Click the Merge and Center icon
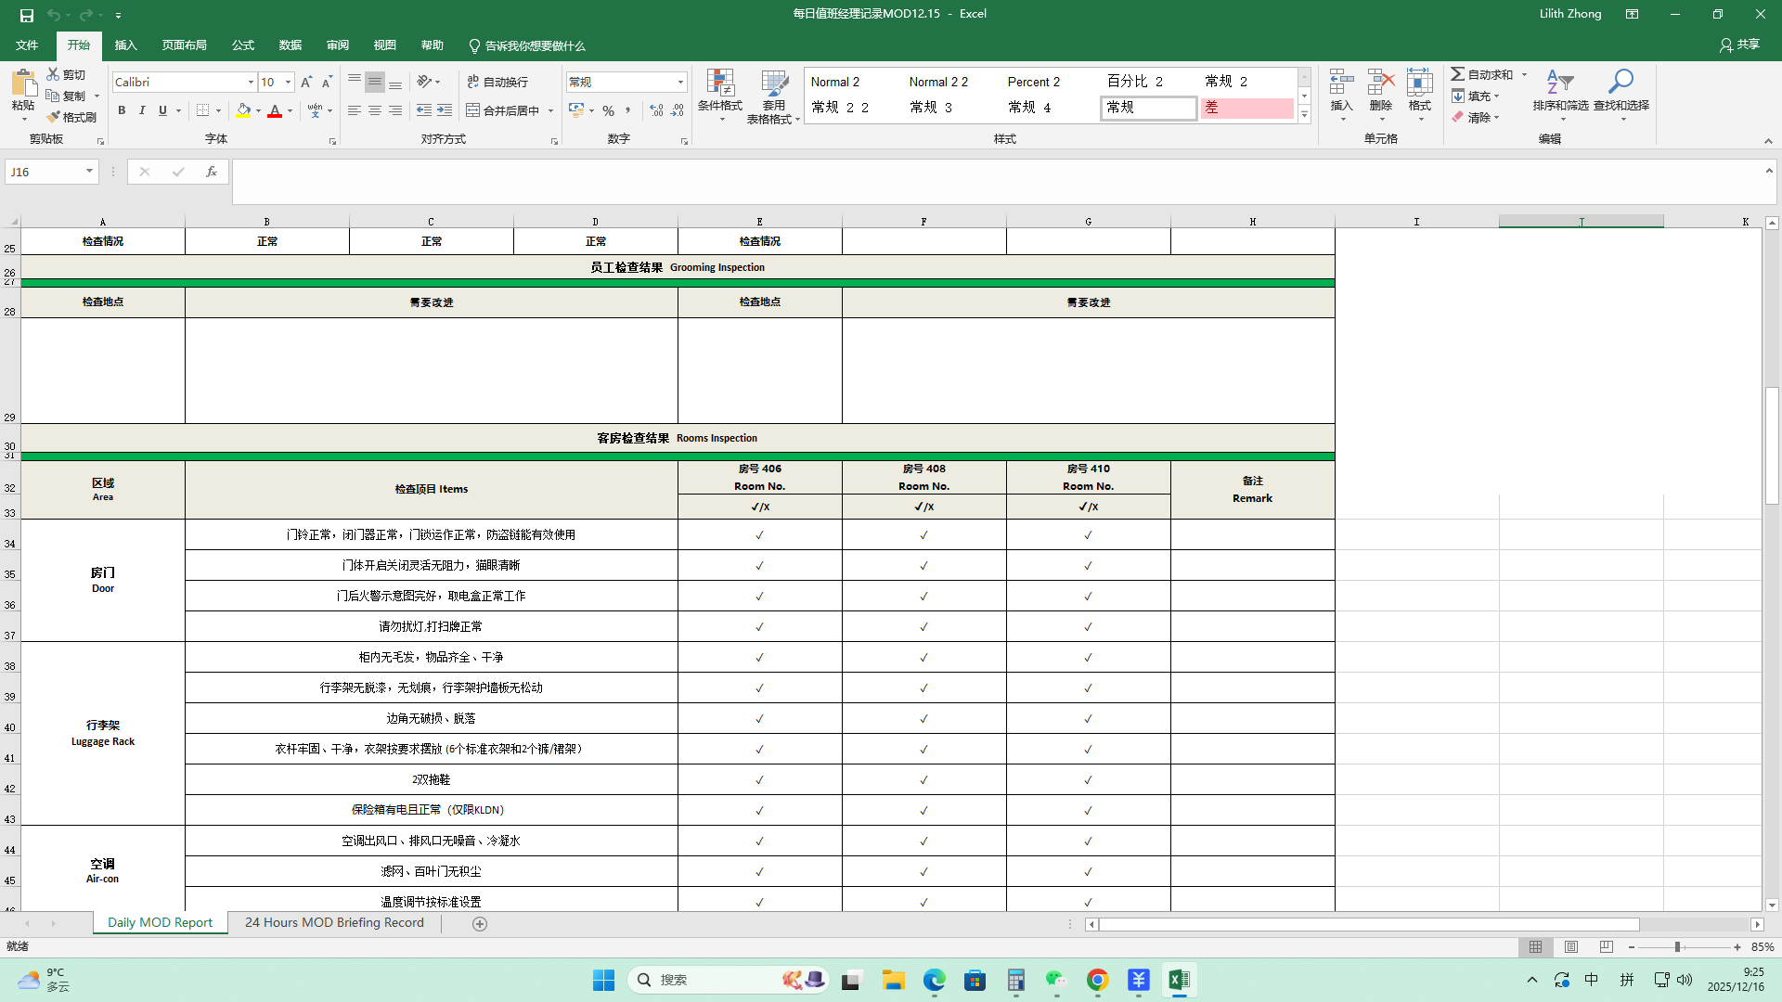 coord(473,110)
